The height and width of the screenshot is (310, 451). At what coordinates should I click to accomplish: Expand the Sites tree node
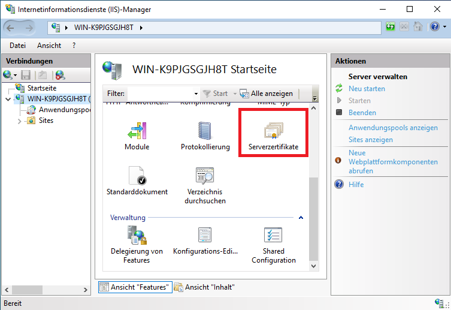[x=20, y=121]
